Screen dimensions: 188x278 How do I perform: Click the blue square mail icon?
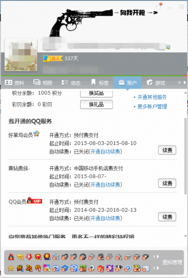click(x=74, y=268)
